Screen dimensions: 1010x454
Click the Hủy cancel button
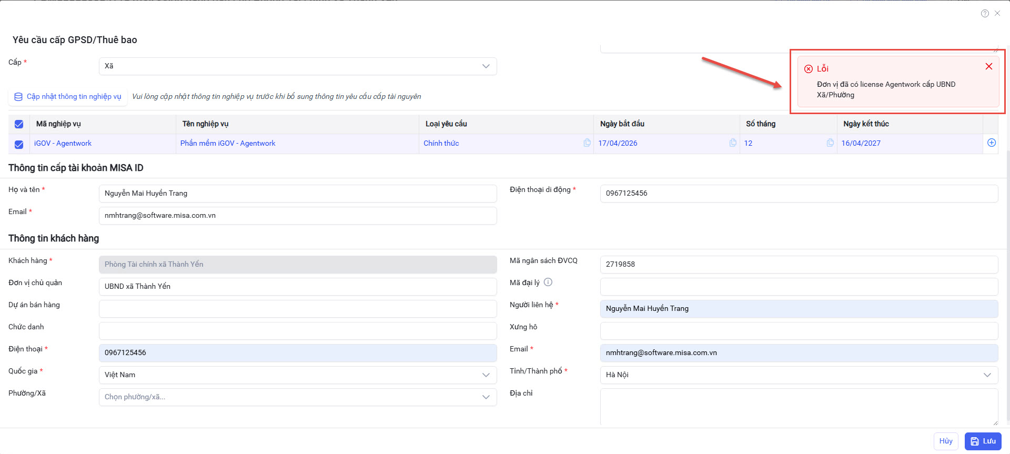[x=945, y=441]
